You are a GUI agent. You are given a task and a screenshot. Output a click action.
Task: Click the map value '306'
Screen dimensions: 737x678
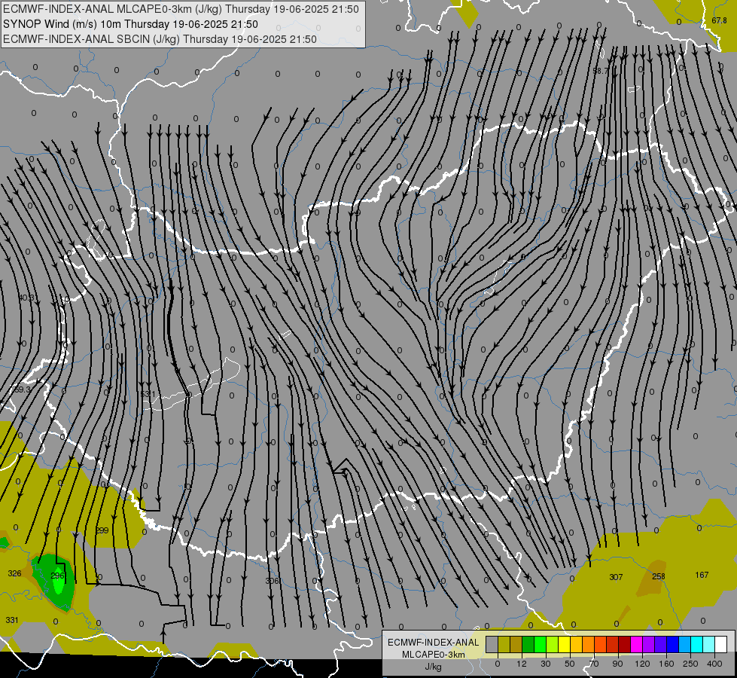(x=272, y=581)
